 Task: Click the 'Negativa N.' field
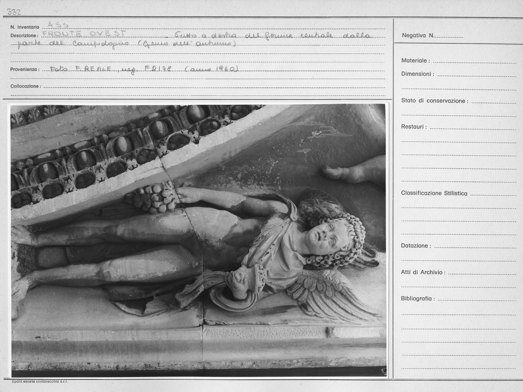(432, 35)
